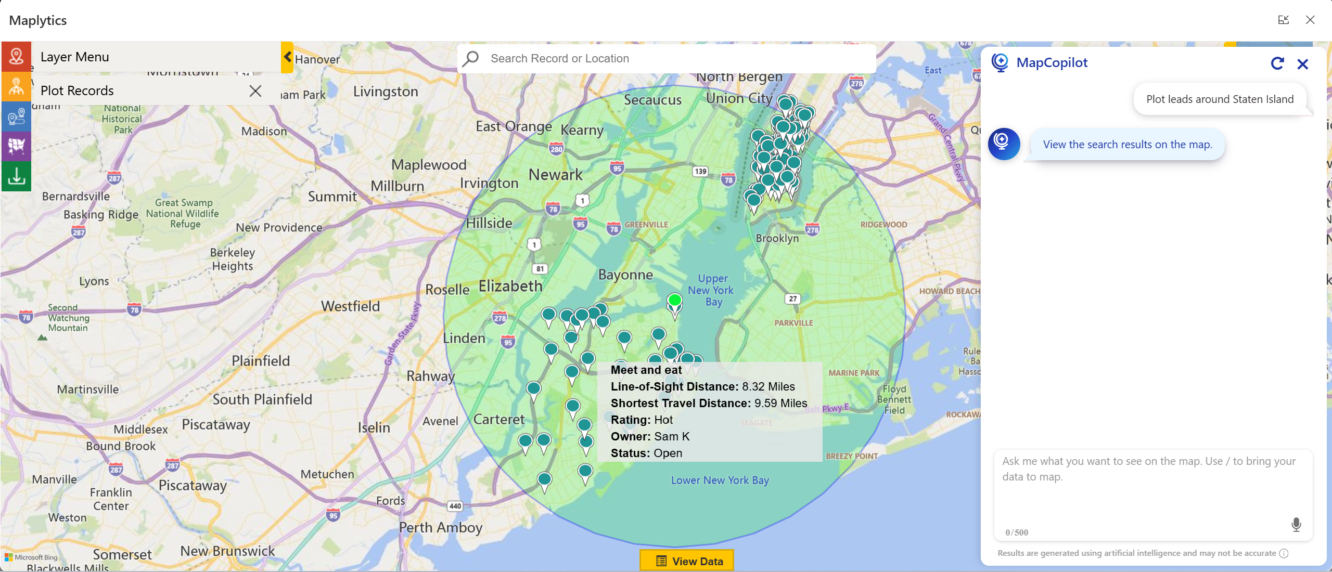Collapse the Layer Menu panel with the yellow chevron
The height and width of the screenshot is (572, 1332).
click(287, 57)
